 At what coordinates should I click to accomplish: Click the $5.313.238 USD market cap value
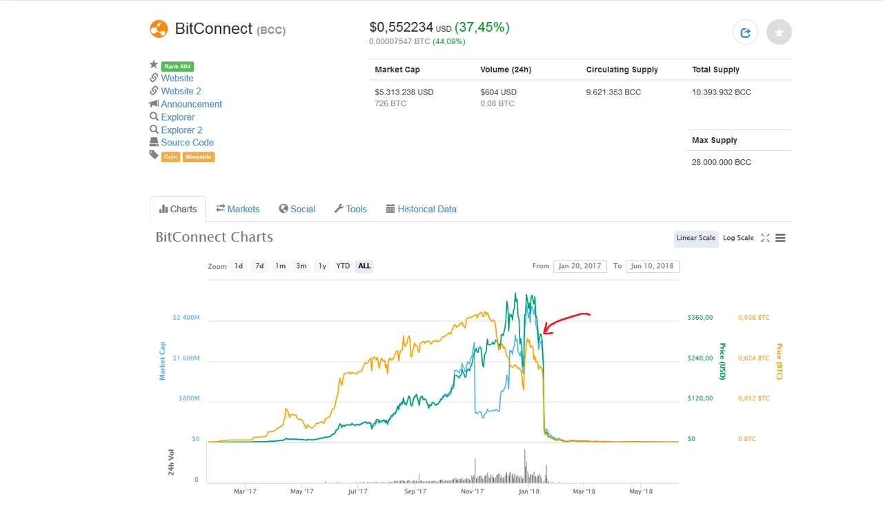click(404, 92)
